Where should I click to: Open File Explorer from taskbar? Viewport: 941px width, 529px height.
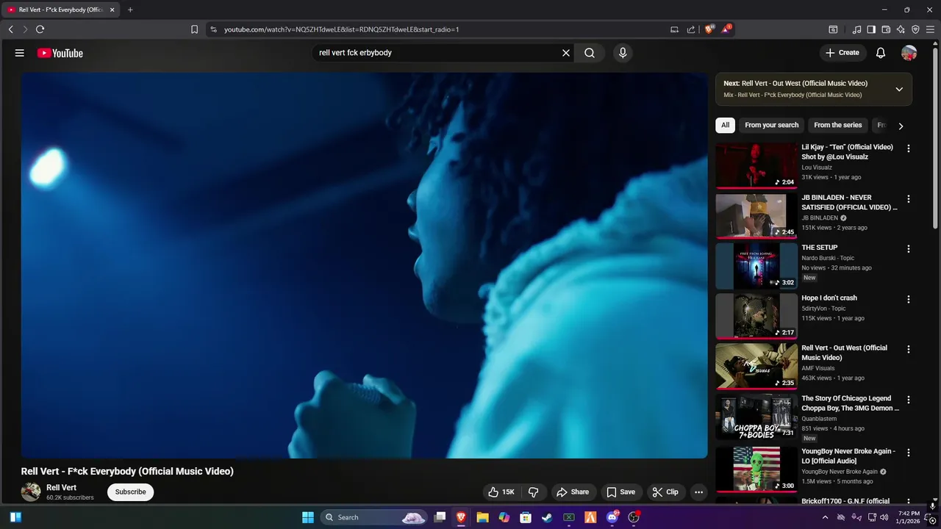(482, 517)
